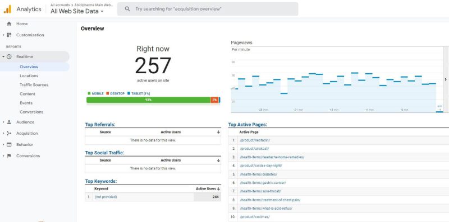Open the Top Keywords report link

pyautogui.click(x=101, y=181)
